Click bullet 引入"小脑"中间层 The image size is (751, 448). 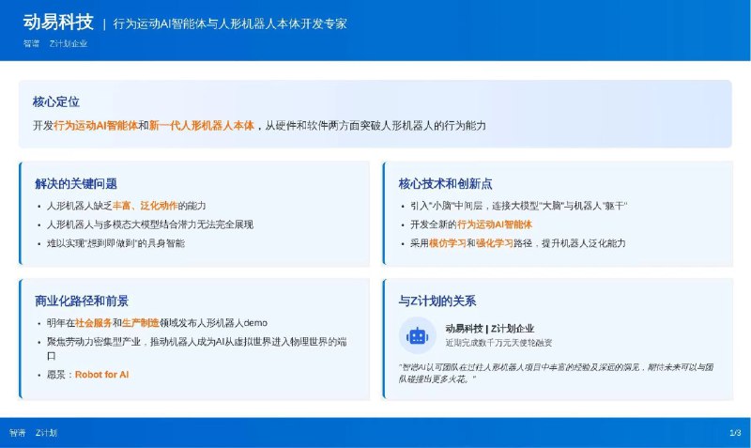pyautogui.click(x=519, y=206)
